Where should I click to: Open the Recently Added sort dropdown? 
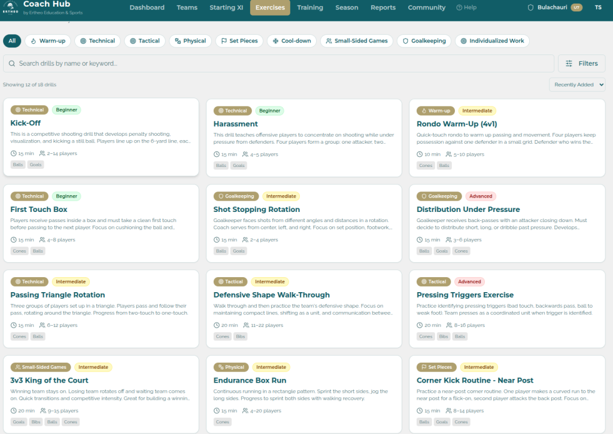(576, 84)
